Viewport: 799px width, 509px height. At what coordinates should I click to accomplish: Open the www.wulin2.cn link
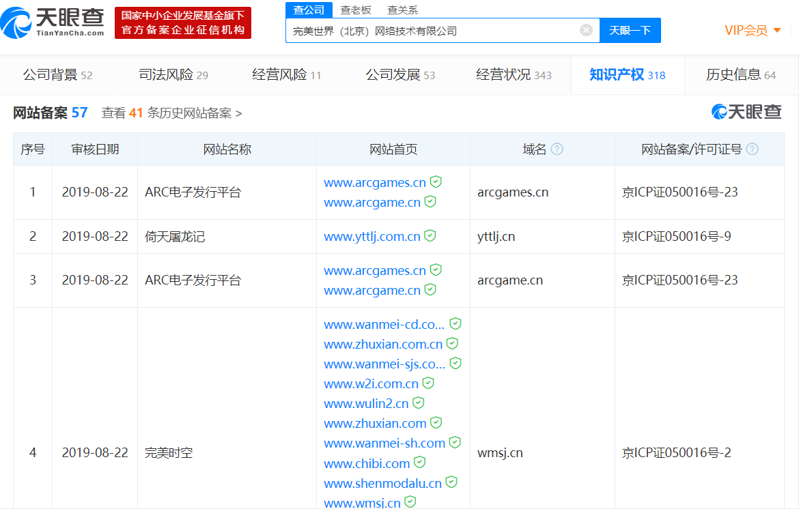(x=366, y=404)
